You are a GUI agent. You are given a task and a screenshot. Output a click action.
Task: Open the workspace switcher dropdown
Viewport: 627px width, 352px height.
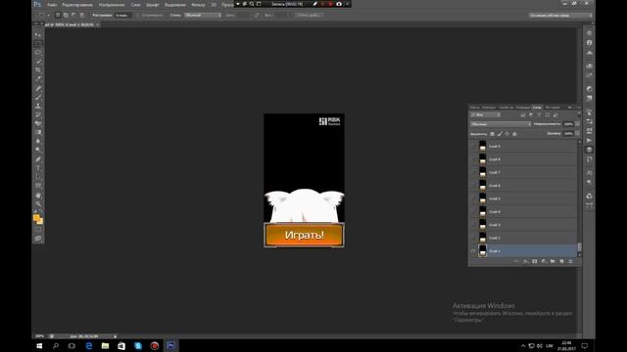pyautogui.click(x=560, y=16)
